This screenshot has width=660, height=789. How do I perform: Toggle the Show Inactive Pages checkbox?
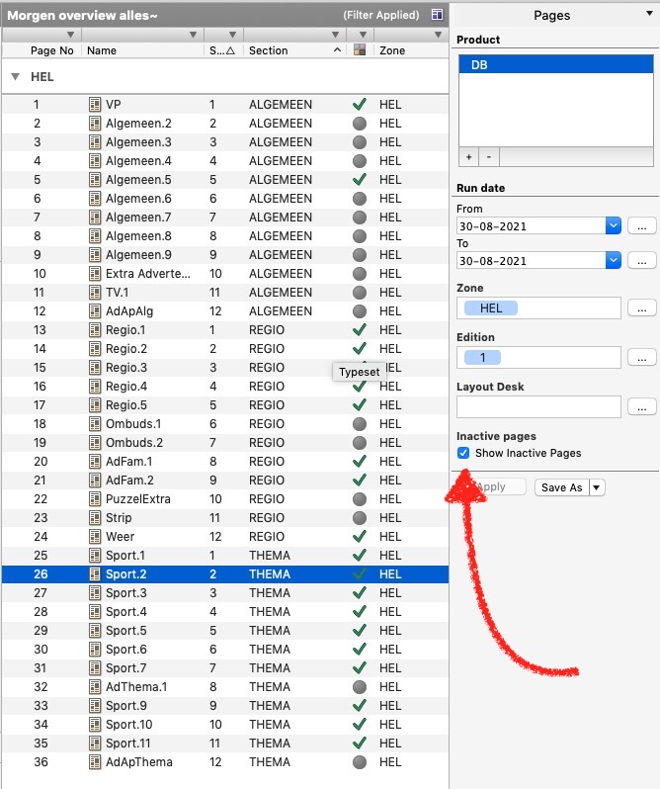463,453
